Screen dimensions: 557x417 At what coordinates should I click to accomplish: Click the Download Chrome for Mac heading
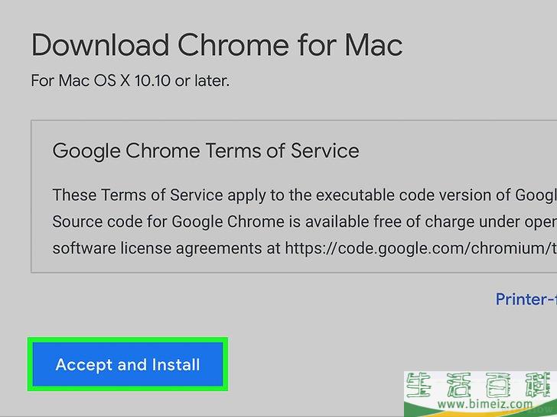(217, 45)
